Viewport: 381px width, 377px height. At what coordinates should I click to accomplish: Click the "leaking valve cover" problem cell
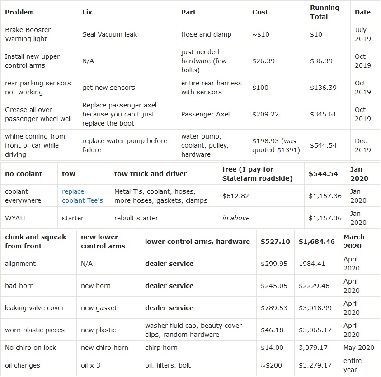[34, 308]
